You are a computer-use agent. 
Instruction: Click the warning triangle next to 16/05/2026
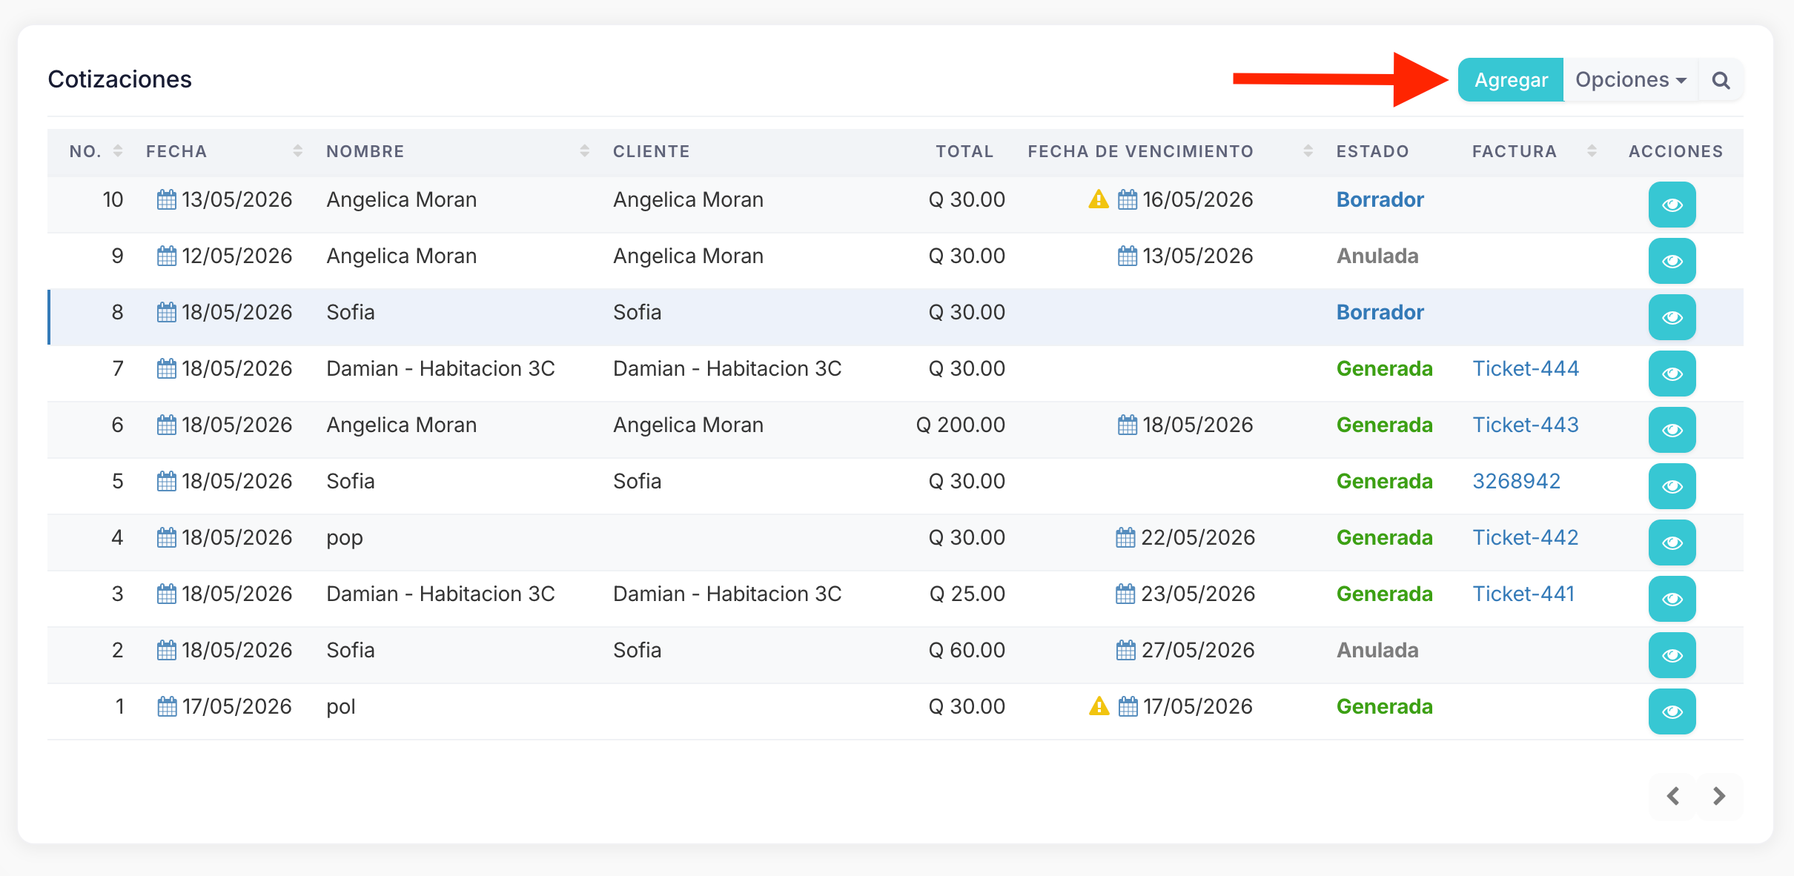coord(1099,199)
